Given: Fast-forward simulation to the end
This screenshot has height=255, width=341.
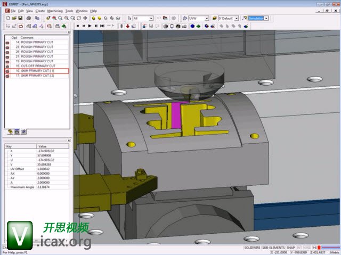Looking at the screenshot, I should click(x=102, y=26).
